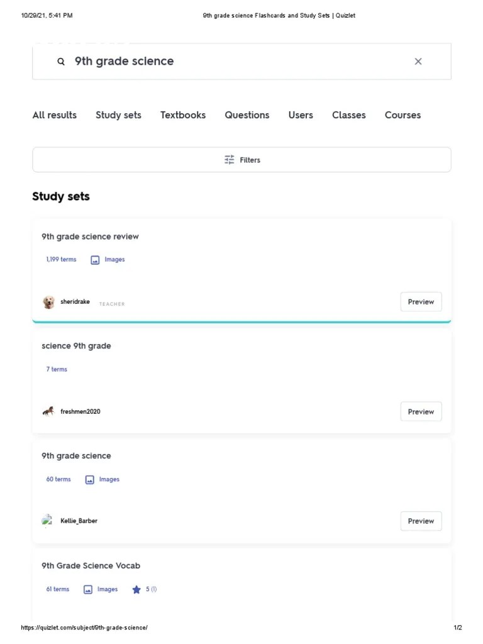Switch to the Textbooks tab
This screenshot has height=644, width=483.
(x=183, y=115)
